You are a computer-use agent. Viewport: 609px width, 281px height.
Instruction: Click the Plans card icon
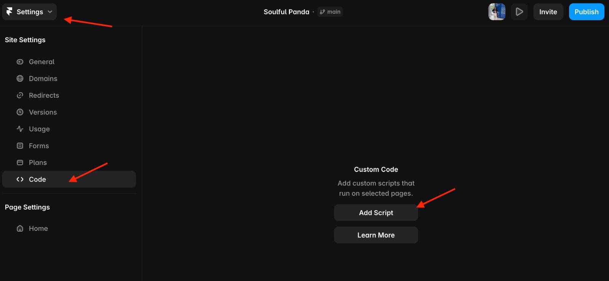tap(20, 162)
